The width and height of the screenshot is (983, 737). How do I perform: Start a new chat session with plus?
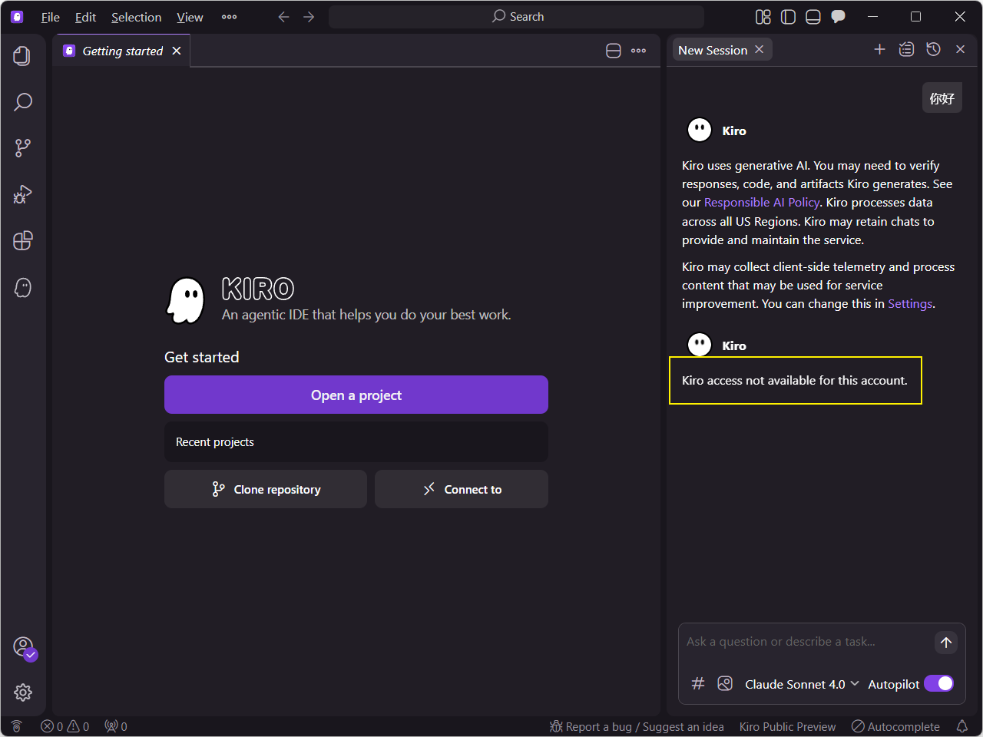point(879,49)
